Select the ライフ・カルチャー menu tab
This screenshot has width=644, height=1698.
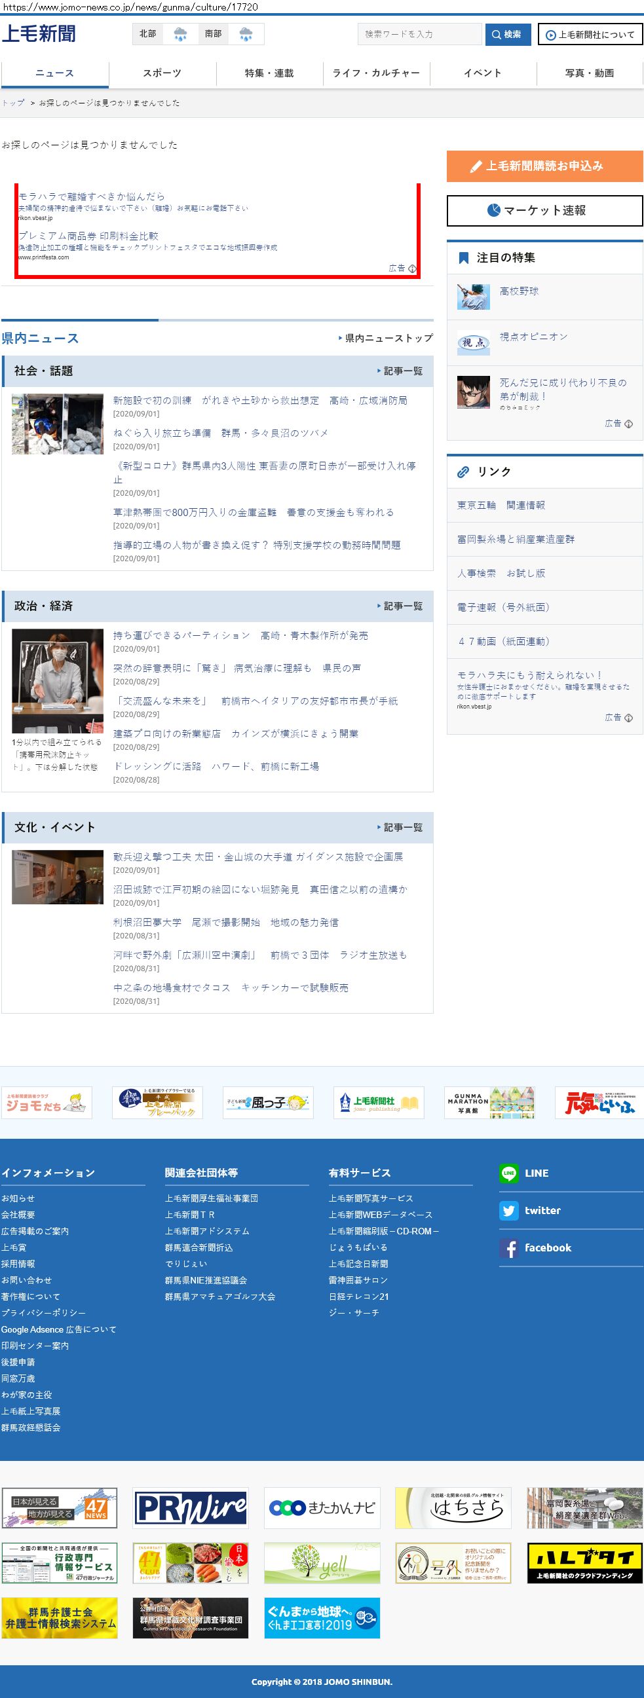coord(377,73)
